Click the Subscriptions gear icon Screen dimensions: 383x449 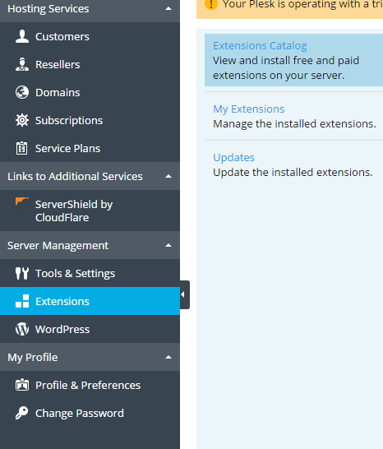pos(22,120)
